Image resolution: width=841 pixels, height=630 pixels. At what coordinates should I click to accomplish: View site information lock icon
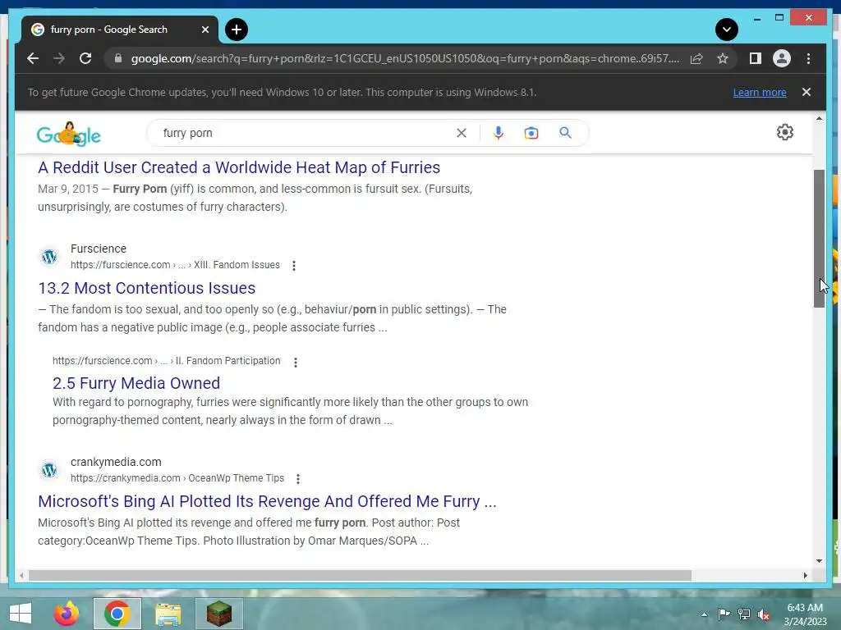(118, 58)
